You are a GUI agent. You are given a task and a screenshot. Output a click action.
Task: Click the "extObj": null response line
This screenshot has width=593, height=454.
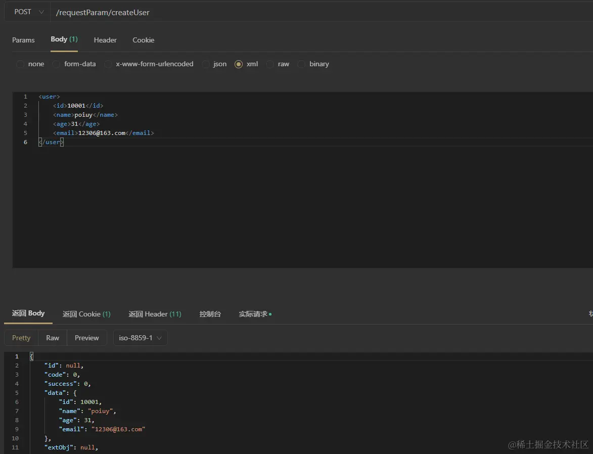click(71, 447)
